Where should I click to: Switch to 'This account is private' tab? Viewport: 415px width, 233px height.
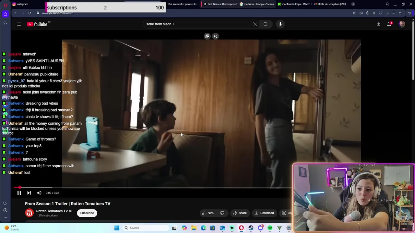tap(182, 4)
